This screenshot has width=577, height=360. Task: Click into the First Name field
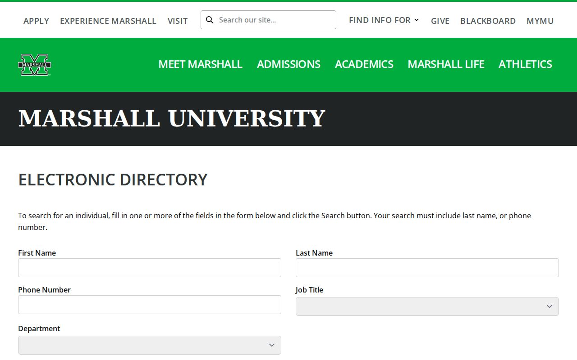coord(150,268)
